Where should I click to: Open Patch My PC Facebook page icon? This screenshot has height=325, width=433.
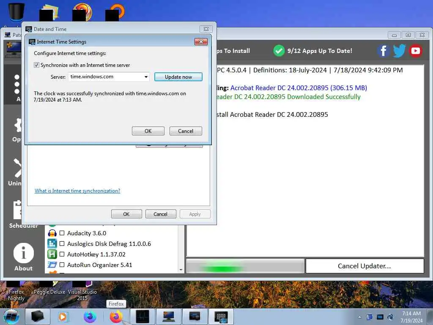tap(383, 51)
